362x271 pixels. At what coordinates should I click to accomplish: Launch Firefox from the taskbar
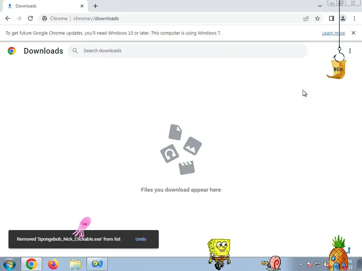coord(53,264)
